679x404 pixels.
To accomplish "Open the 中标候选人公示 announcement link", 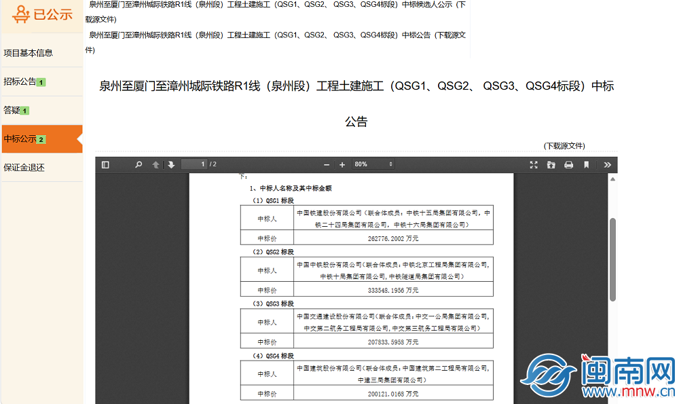I will point(276,12).
